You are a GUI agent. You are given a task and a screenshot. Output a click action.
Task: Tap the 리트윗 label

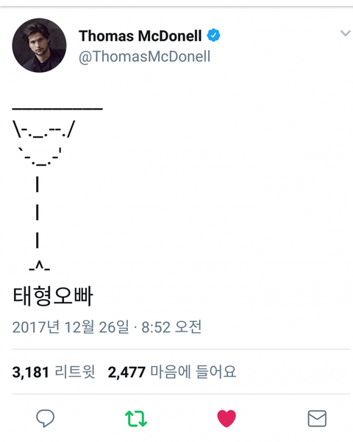(x=75, y=371)
